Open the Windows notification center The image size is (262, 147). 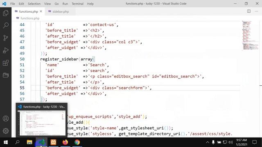tap(255, 142)
